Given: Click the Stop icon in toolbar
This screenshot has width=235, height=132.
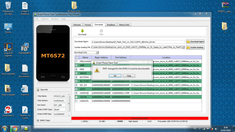Looking at the screenshot, I should pos(101,31).
